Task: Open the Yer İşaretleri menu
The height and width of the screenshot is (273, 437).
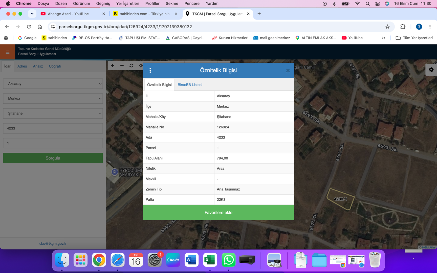Action: tap(127, 4)
